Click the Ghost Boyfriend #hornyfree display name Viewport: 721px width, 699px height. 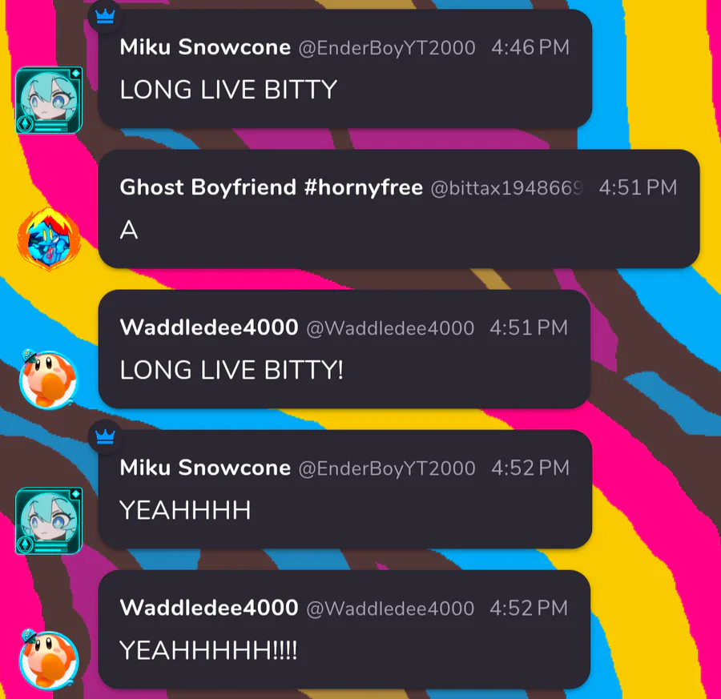[x=271, y=187]
